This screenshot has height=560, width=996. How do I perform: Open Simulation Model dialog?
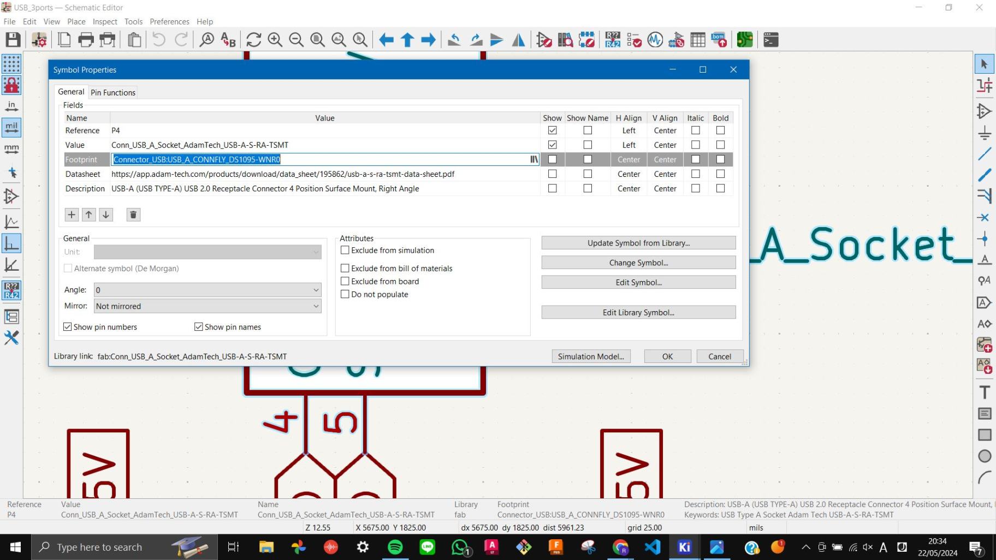click(591, 356)
